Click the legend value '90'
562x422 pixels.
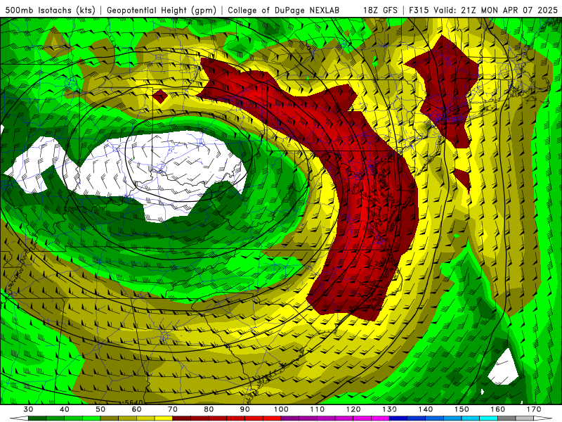pyautogui.click(x=245, y=409)
